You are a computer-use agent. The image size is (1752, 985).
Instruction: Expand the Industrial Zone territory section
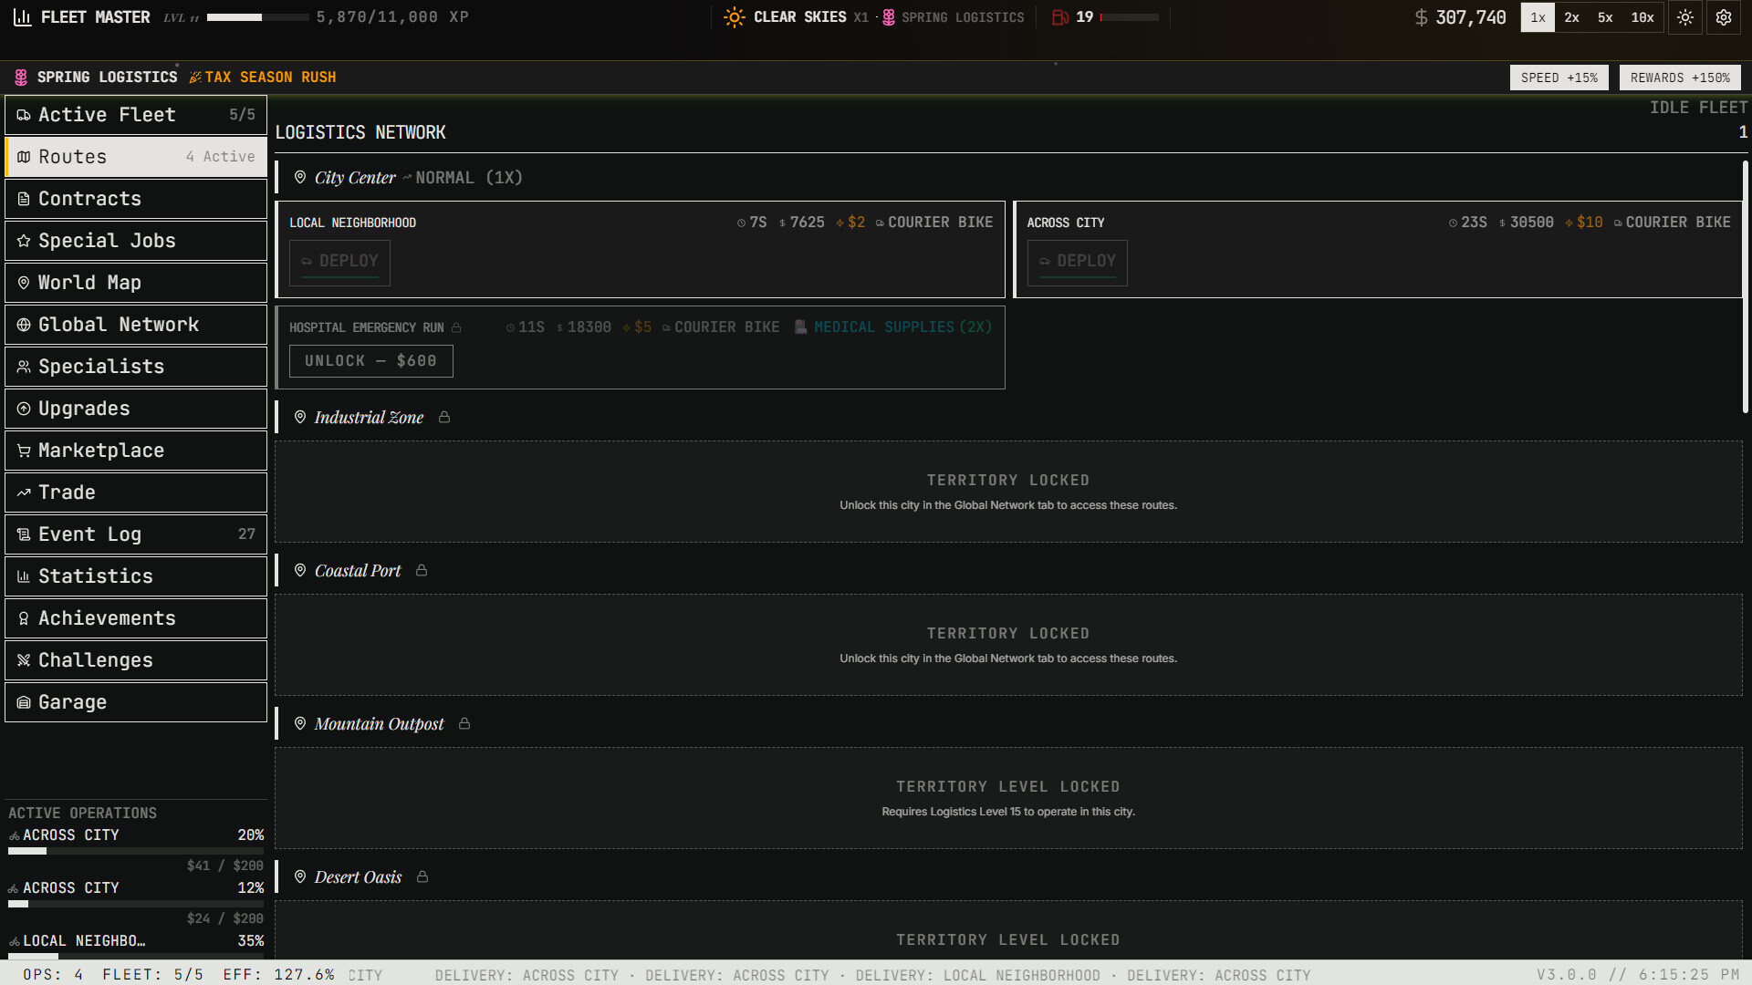point(369,418)
